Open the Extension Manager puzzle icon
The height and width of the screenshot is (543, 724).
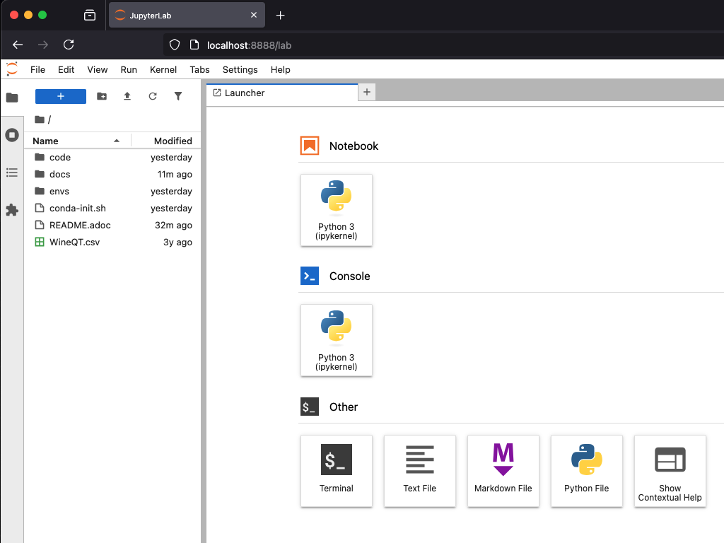(x=12, y=210)
